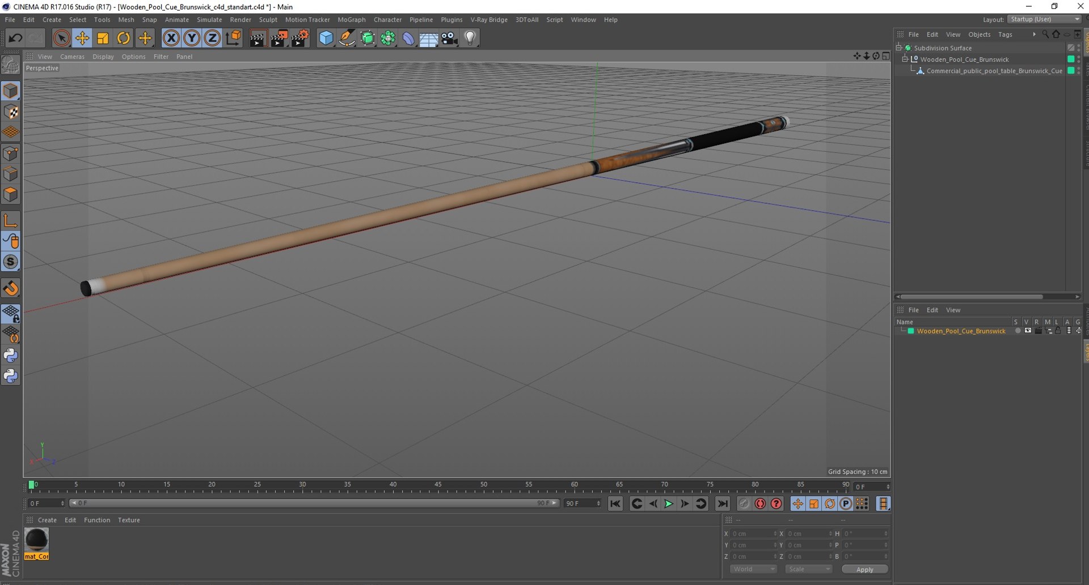Open the material manager Texture menu
Screen dimensions: 1089x585
[129, 520]
